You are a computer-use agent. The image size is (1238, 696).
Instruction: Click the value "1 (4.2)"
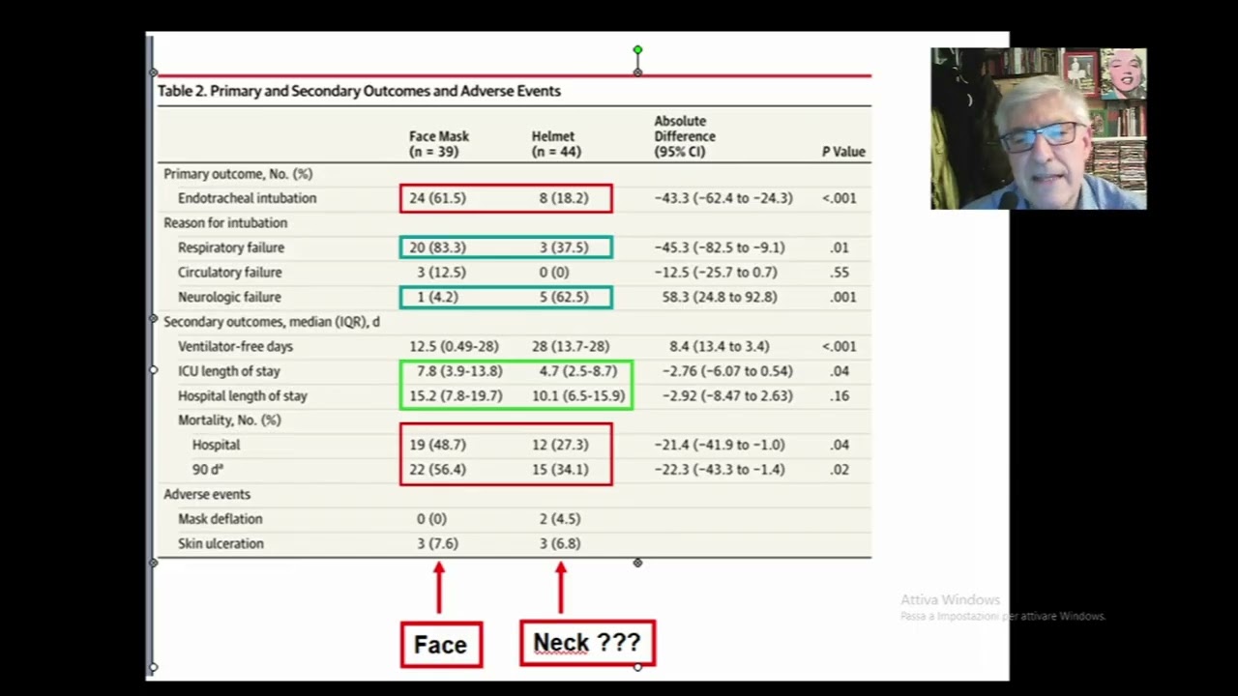[437, 297]
